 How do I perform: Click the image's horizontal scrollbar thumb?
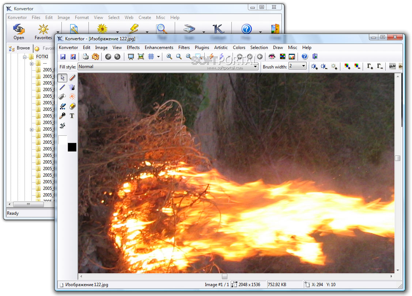pos(224,276)
